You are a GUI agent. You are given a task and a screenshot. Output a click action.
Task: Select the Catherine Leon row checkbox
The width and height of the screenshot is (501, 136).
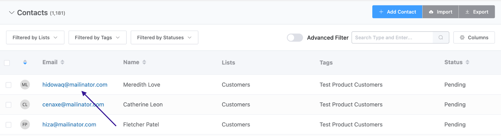[x=8, y=105]
